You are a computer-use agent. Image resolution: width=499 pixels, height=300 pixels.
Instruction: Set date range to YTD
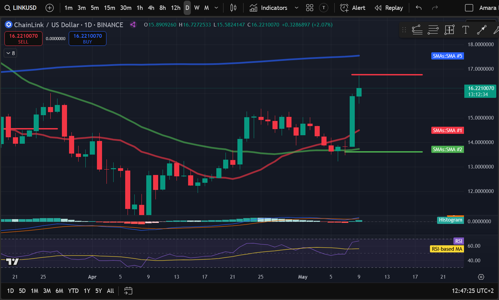click(73, 291)
